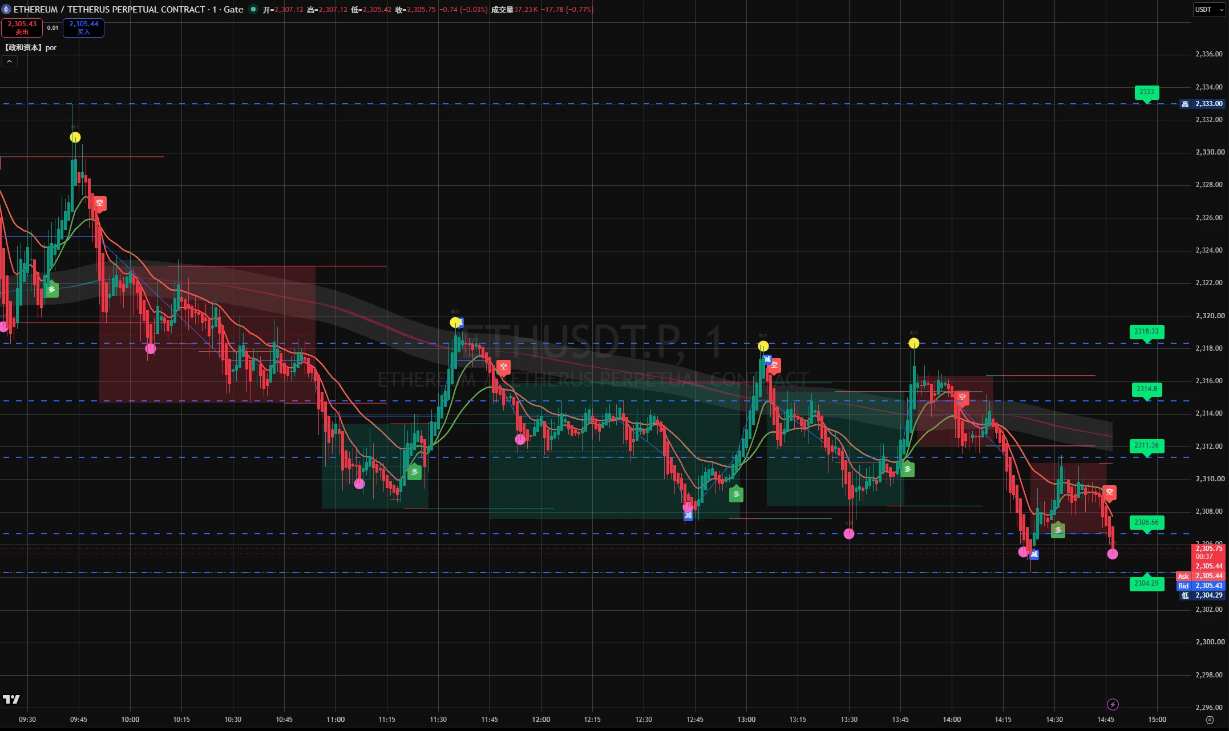Click the Ethereum / TetherUS Perpetual Contract title

[109, 9]
